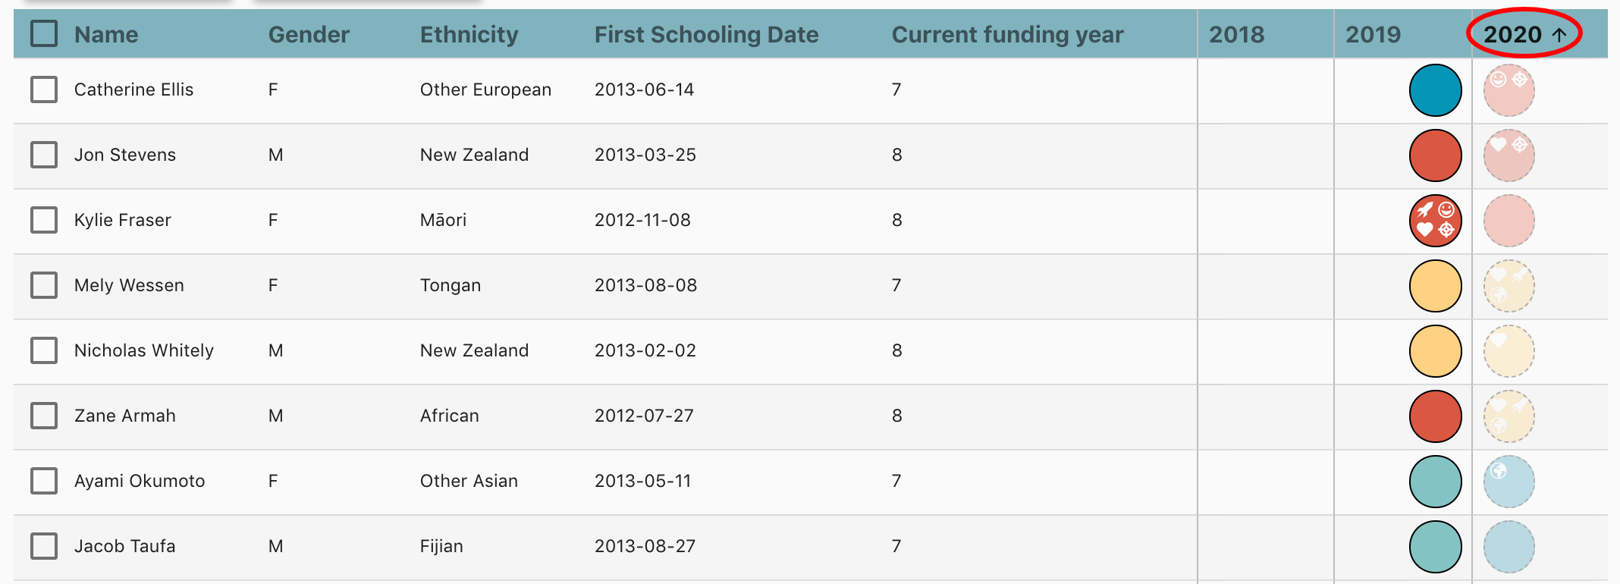Viewport: 1620px width, 584px height.
Task: Click Nicholas Whitely's 2020 heart circle
Action: (x=1509, y=351)
